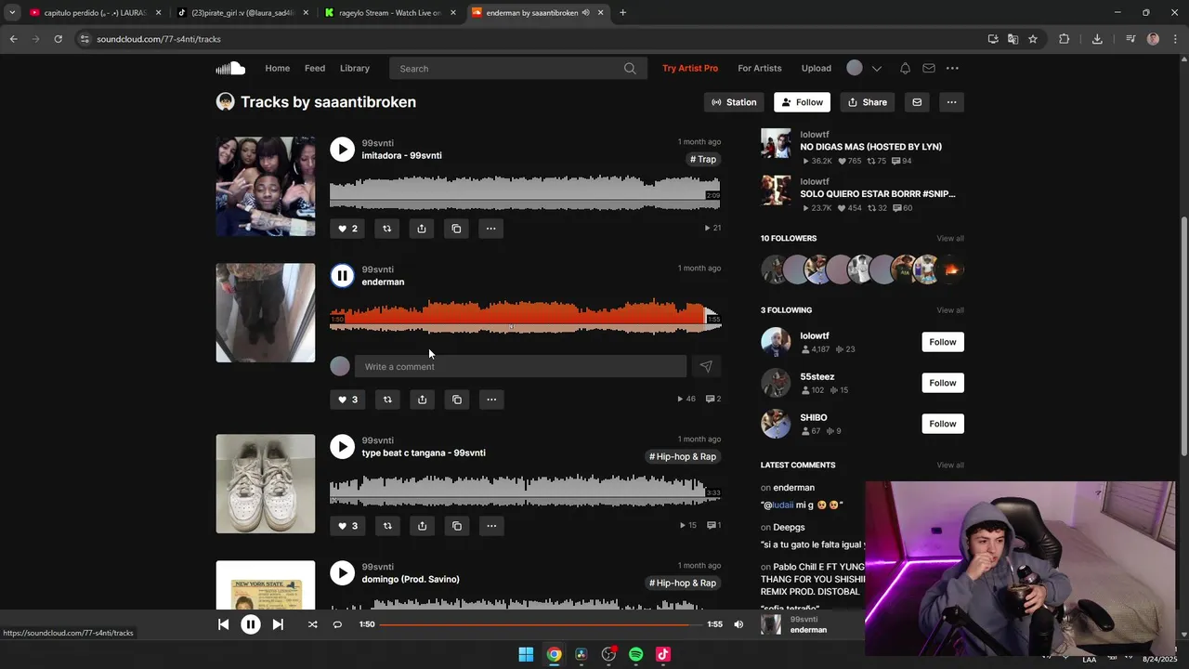Open the messages envelope in header
Screen dimensions: 1189x669
point(929,68)
